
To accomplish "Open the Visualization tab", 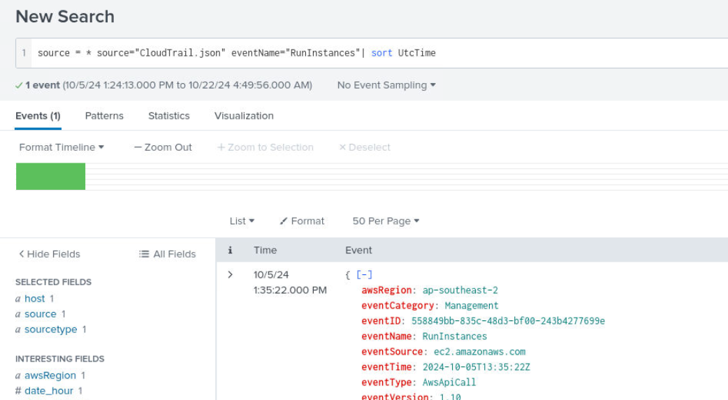I will click(x=244, y=116).
